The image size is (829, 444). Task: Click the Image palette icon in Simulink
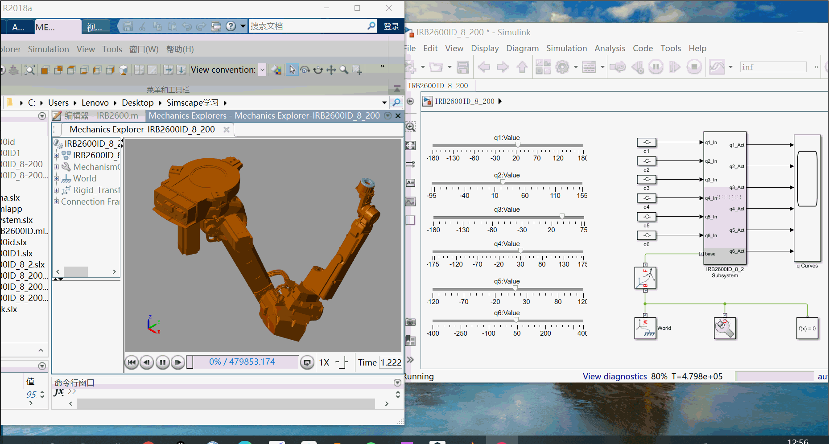[410, 201]
